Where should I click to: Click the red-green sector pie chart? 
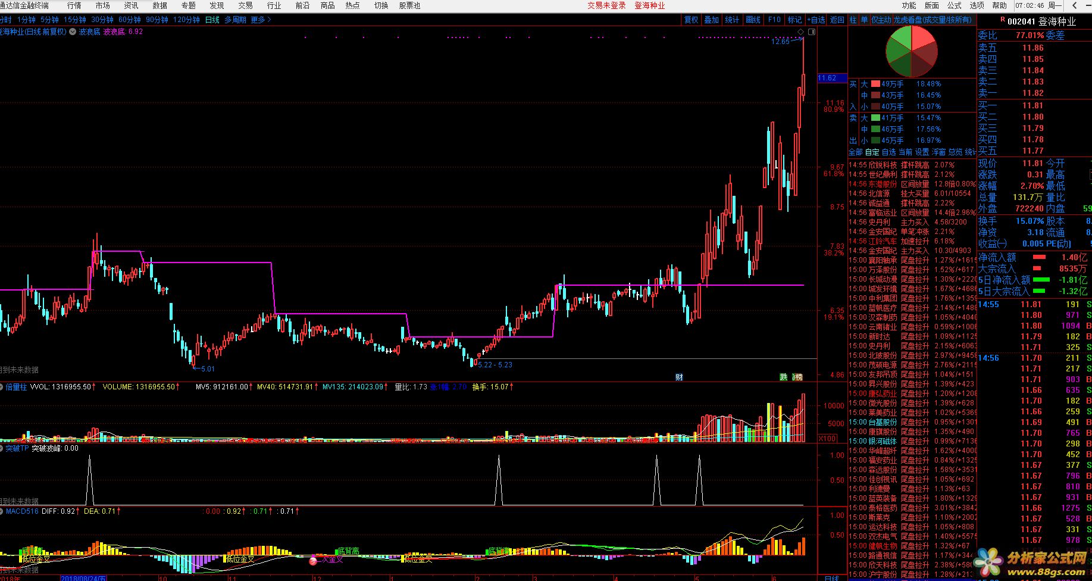coord(911,52)
